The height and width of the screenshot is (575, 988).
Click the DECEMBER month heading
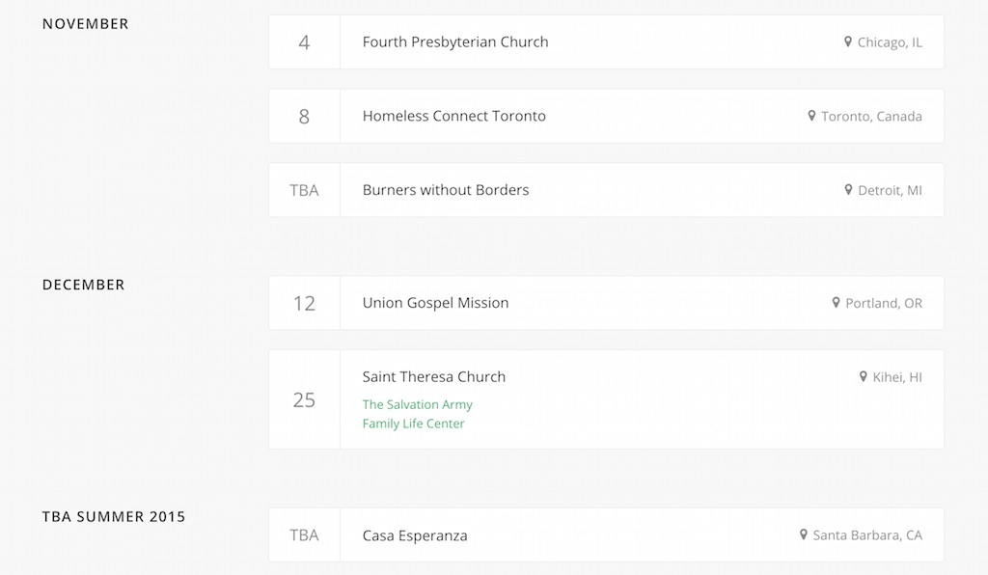83,285
